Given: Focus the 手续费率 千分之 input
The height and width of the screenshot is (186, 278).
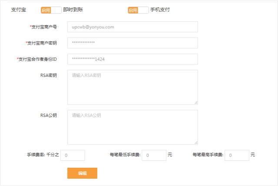Looking at the screenshot, I should click(x=73, y=155).
